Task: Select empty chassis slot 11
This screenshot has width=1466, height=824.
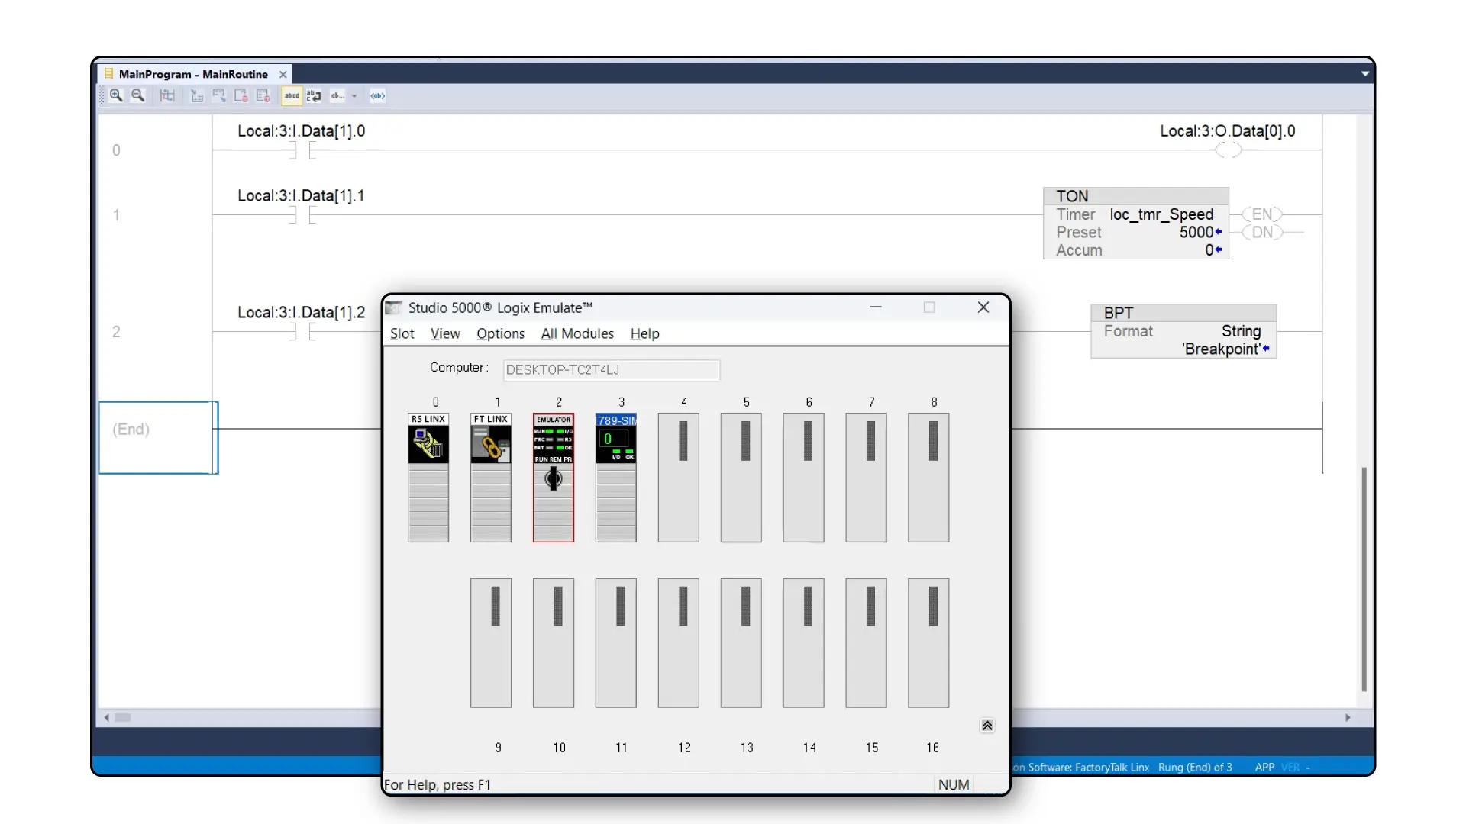Action: tap(616, 643)
